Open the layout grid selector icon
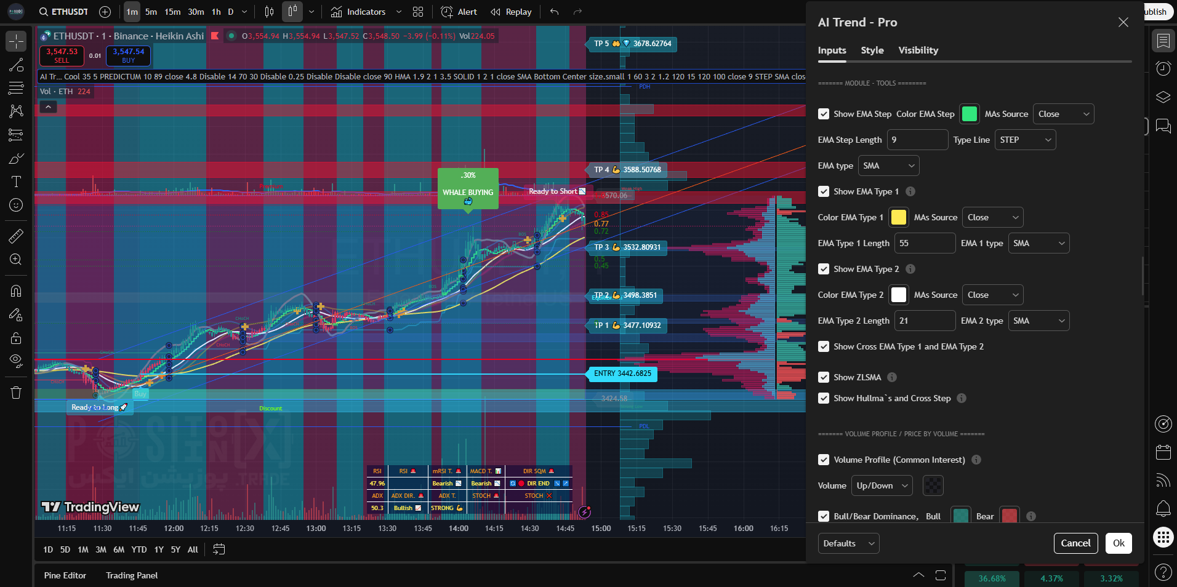 [418, 12]
